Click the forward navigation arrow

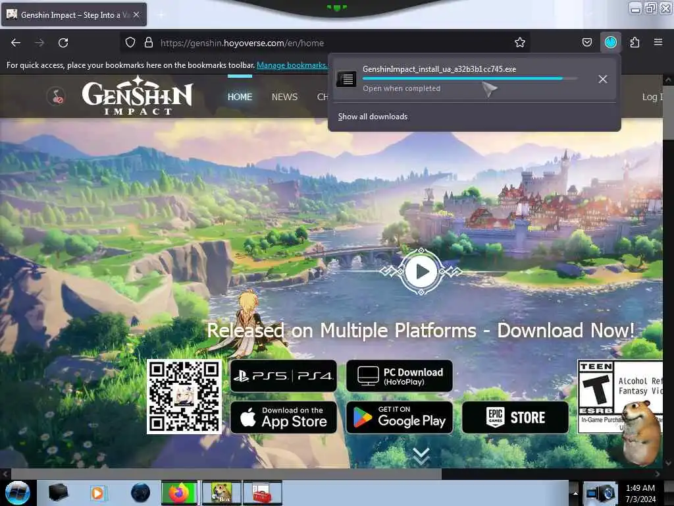[39, 43]
